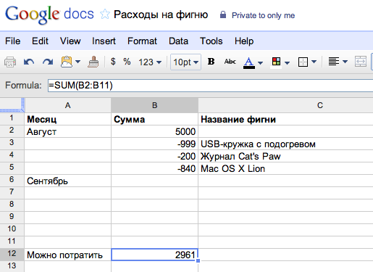Expand the text color dropdown arrow

pyautogui.click(x=260, y=63)
